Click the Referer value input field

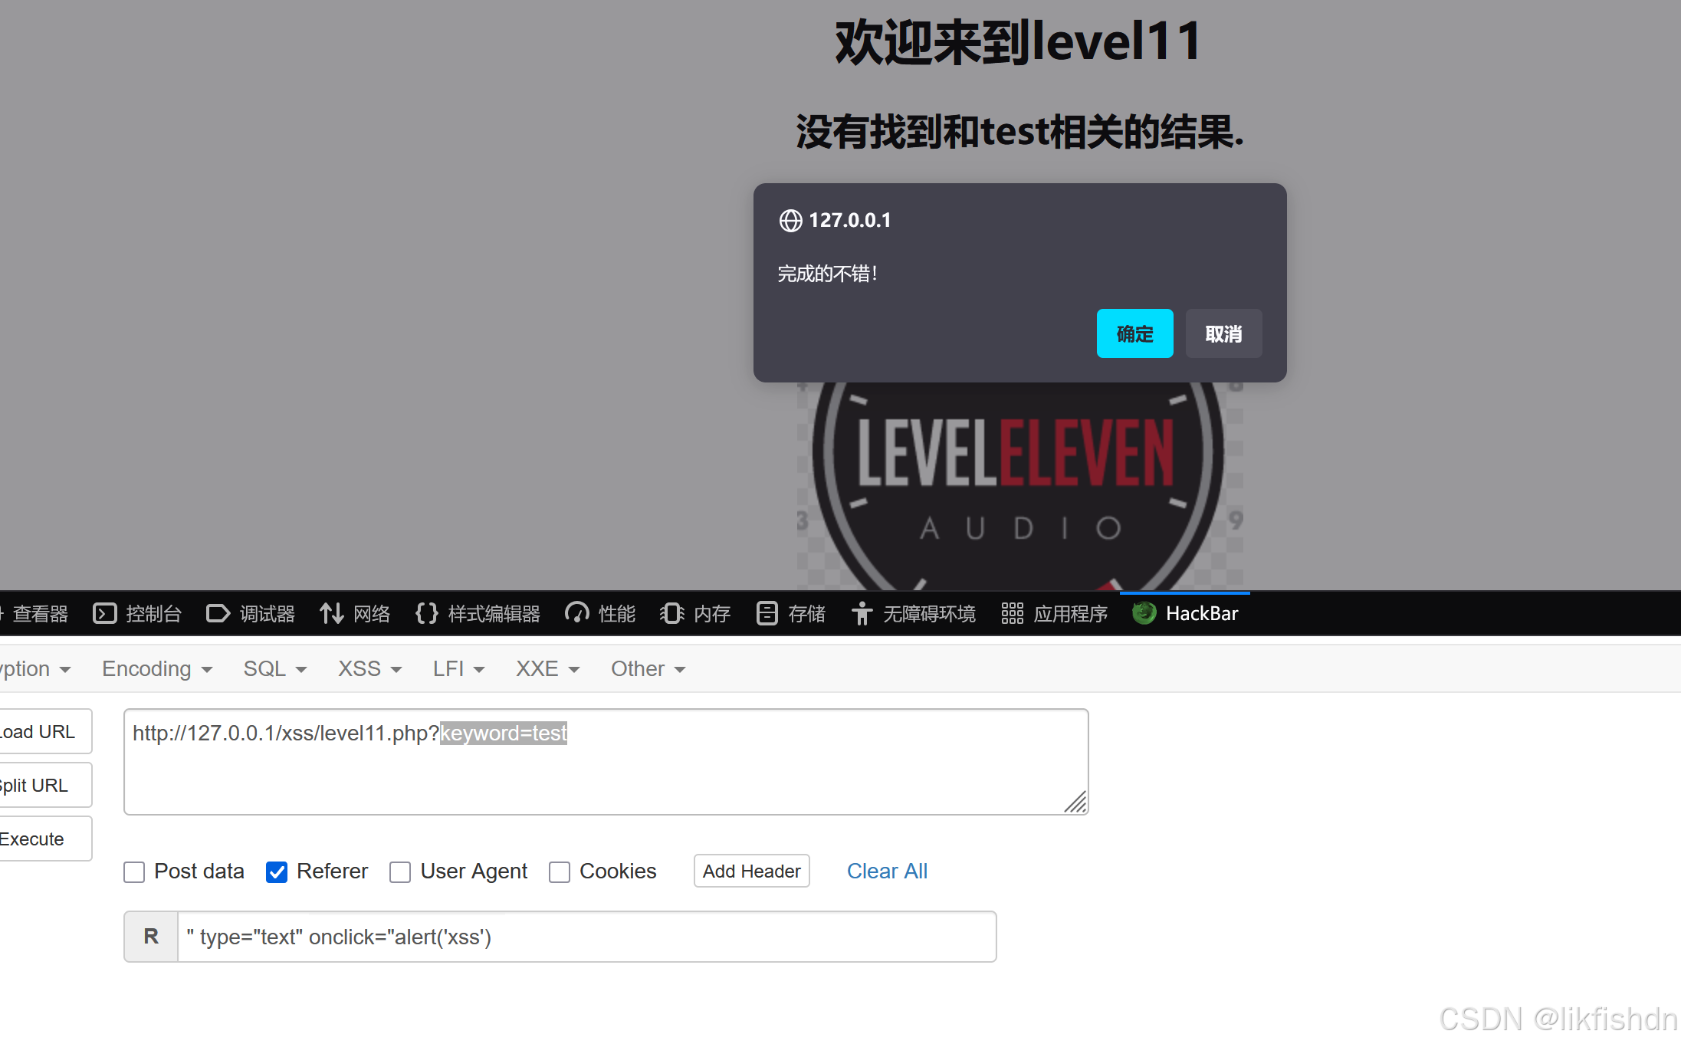point(586,937)
